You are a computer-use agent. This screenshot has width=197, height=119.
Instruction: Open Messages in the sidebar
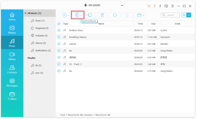pos(12,82)
